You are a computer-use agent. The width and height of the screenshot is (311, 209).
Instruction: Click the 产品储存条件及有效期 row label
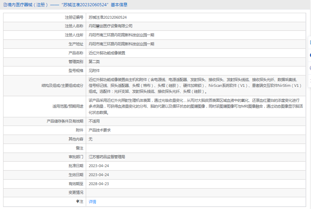pyautogui.click(x=65, y=121)
